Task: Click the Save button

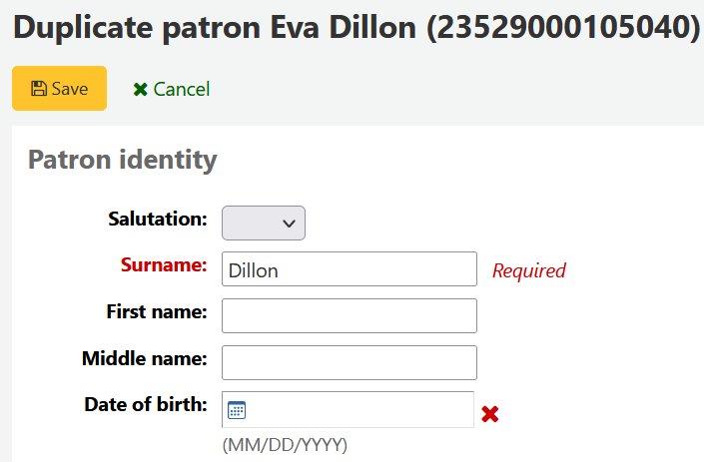Action: click(59, 89)
